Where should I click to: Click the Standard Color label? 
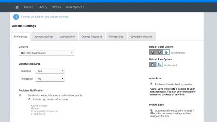[x=178, y=53]
